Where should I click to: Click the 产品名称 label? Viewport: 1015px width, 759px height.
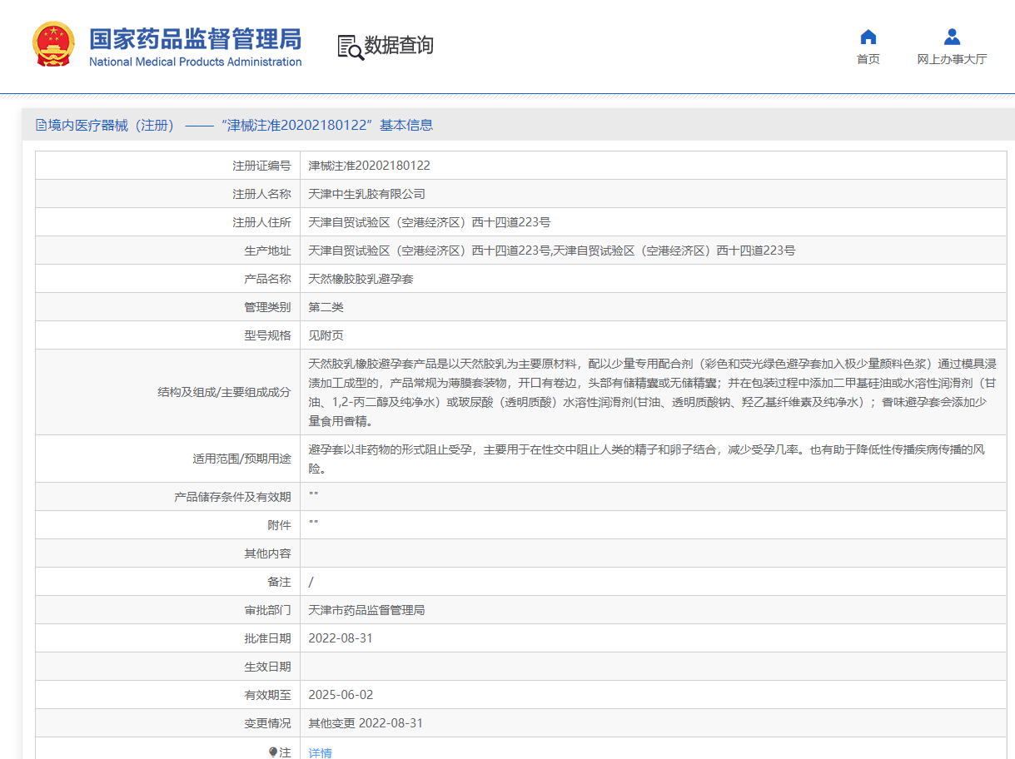click(x=267, y=279)
